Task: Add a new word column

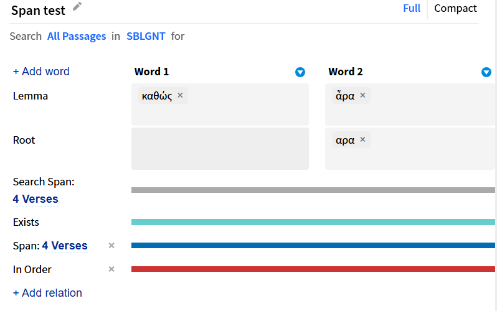Action: pyautogui.click(x=41, y=72)
